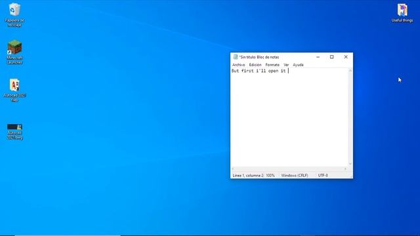Click the vertical scrollbar up arrow
The image size is (420, 236).
point(350,70)
